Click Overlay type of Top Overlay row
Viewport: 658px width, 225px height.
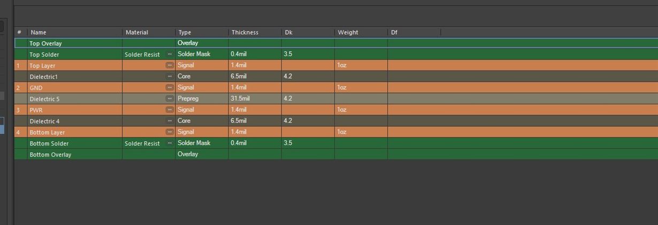tap(188, 43)
